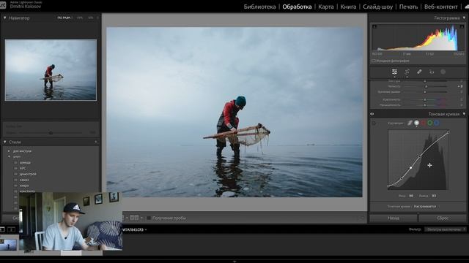Image resolution: width=469 pixels, height=263 pixels.
Task: Collapse the Гистограмма panel
Action: 464,18
